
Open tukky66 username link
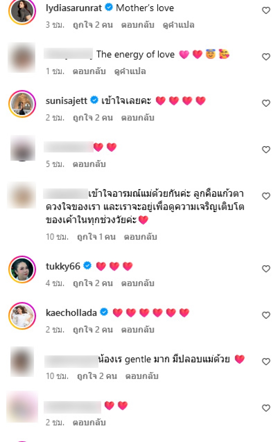tap(63, 266)
